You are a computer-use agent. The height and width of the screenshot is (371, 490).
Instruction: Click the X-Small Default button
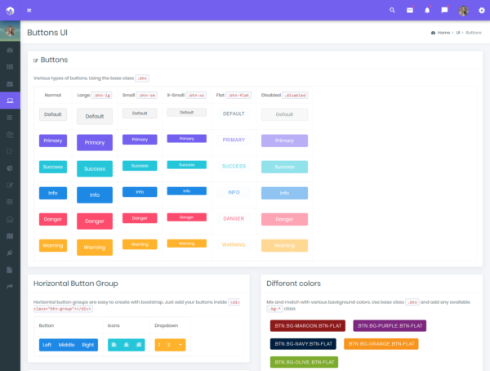[186, 112]
